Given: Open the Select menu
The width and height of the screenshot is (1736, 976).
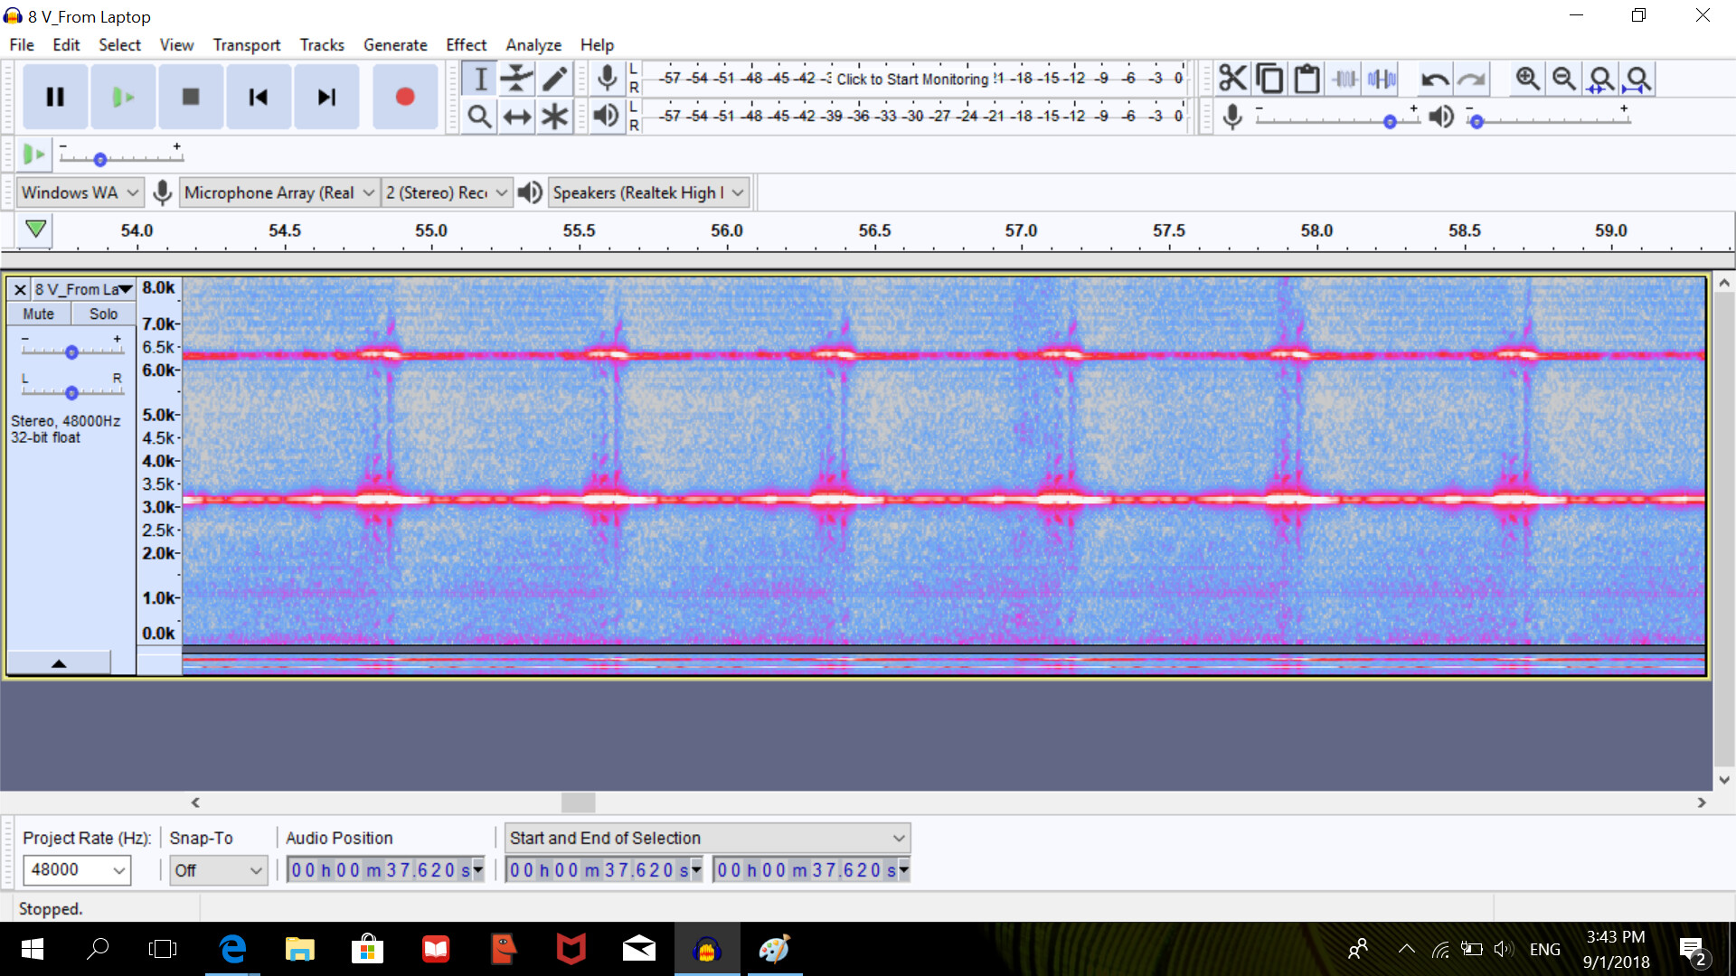Looking at the screenshot, I should [x=119, y=44].
